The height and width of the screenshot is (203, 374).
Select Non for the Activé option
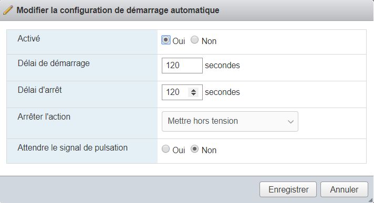(x=195, y=40)
